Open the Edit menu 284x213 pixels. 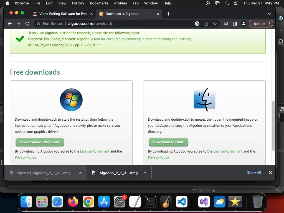coord(49,3)
